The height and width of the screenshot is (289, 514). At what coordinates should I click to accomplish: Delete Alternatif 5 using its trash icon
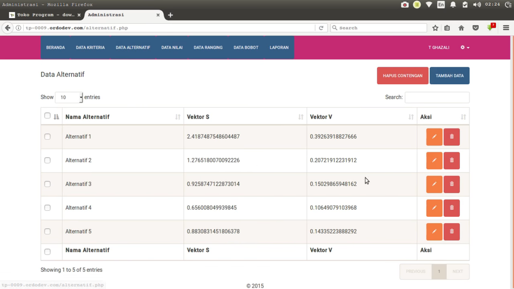pyautogui.click(x=452, y=232)
